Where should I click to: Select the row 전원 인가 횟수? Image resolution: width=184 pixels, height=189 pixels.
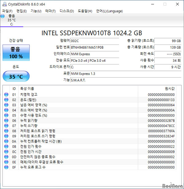(90, 146)
